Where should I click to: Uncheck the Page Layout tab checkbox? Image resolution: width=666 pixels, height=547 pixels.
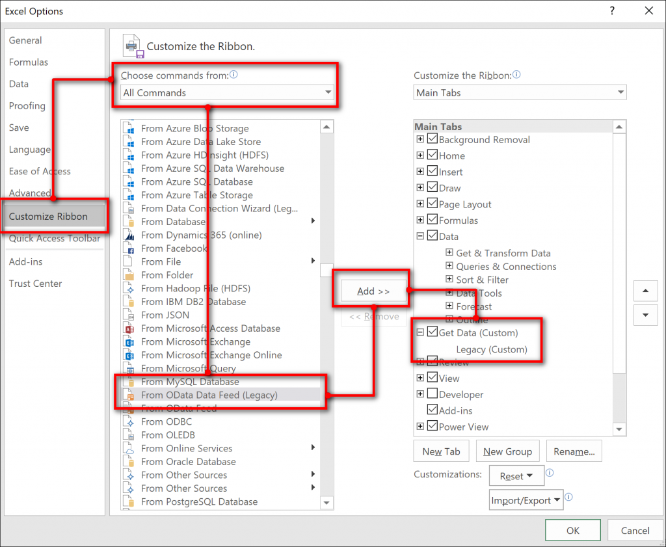pyautogui.click(x=433, y=204)
